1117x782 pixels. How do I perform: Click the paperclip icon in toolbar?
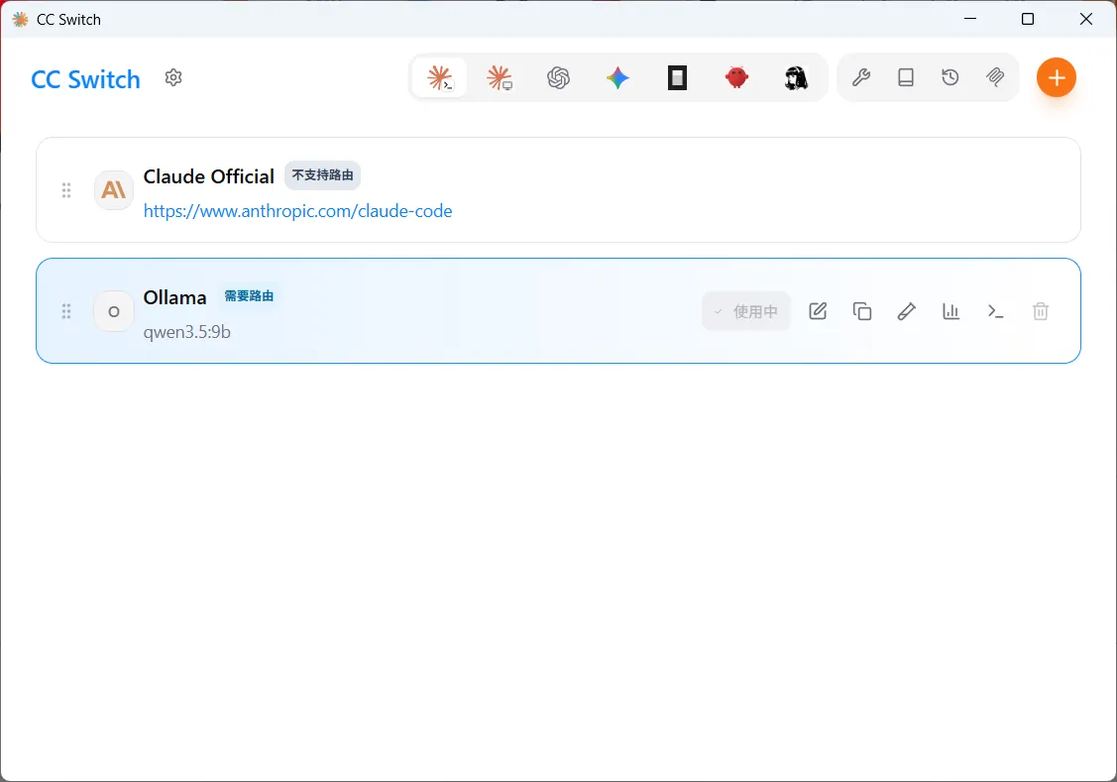[995, 77]
